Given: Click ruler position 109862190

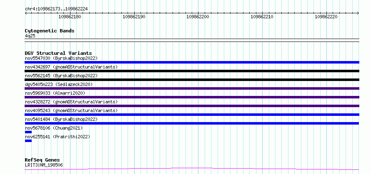Looking at the screenshot, I should [x=134, y=17].
